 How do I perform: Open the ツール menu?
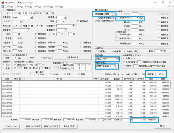point(37,7)
